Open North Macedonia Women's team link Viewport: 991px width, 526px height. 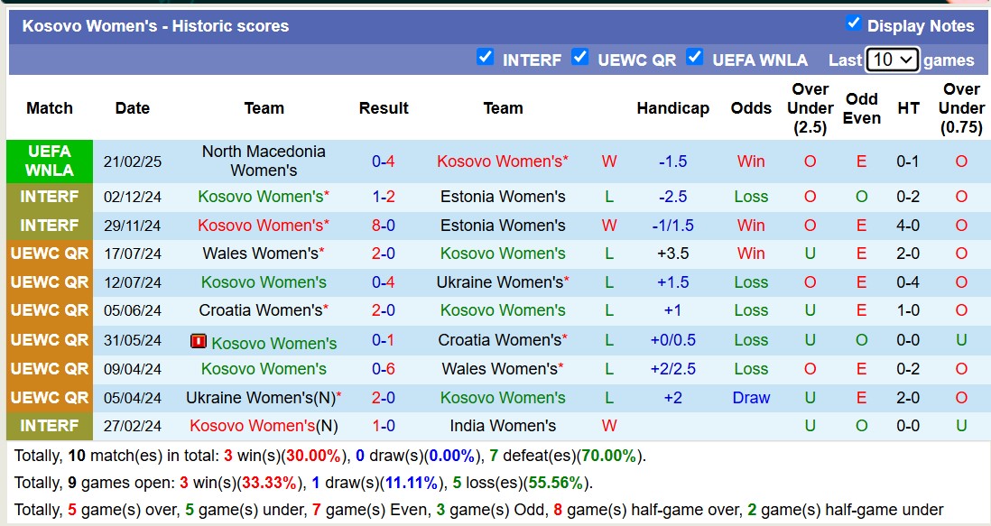264,161
